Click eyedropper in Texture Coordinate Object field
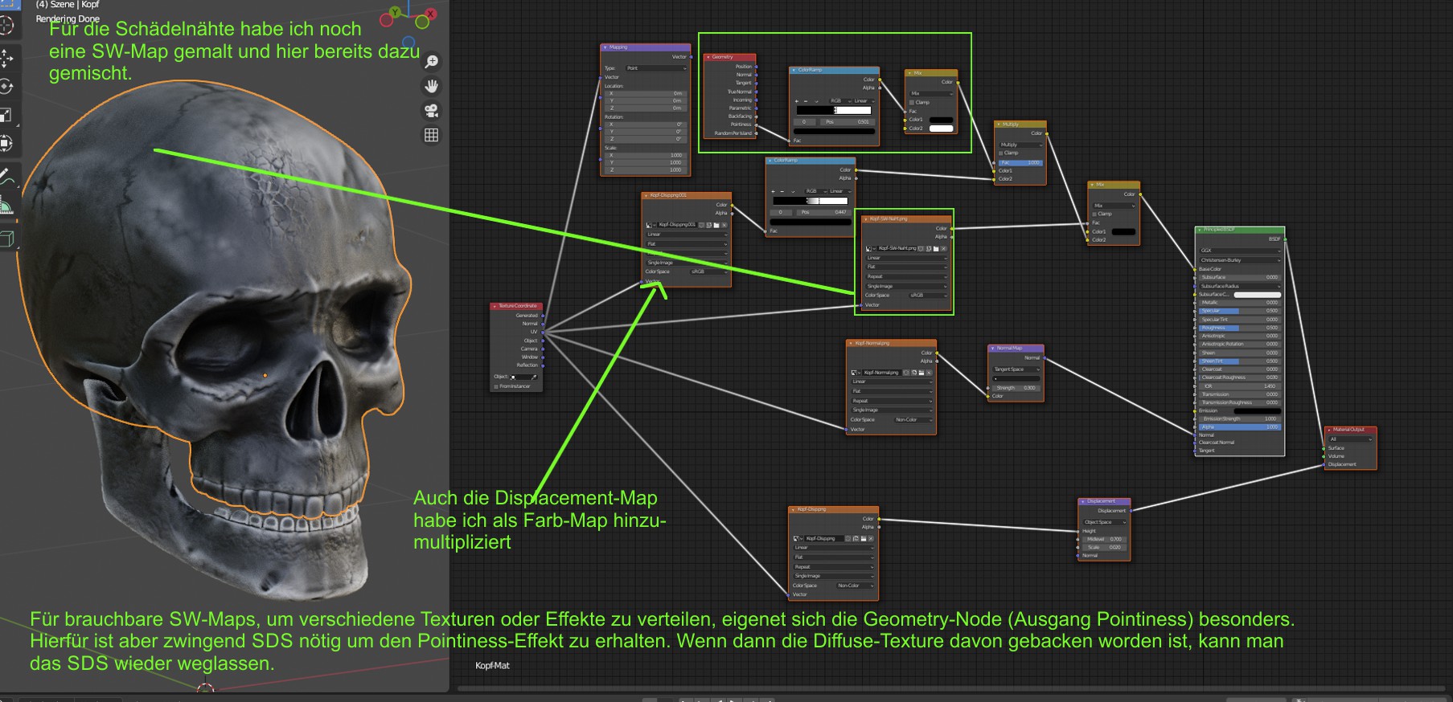Screen dimensions: 1453x702 (534, 377)
